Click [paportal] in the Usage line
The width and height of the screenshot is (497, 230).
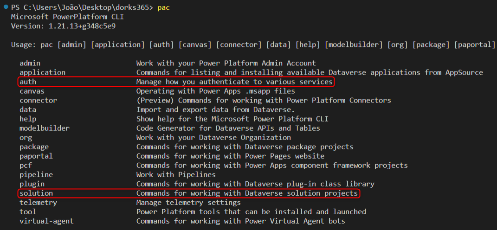pos(475,45)
